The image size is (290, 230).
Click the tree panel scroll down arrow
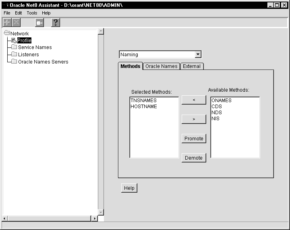pyautogui.click(x=101, y=212)
